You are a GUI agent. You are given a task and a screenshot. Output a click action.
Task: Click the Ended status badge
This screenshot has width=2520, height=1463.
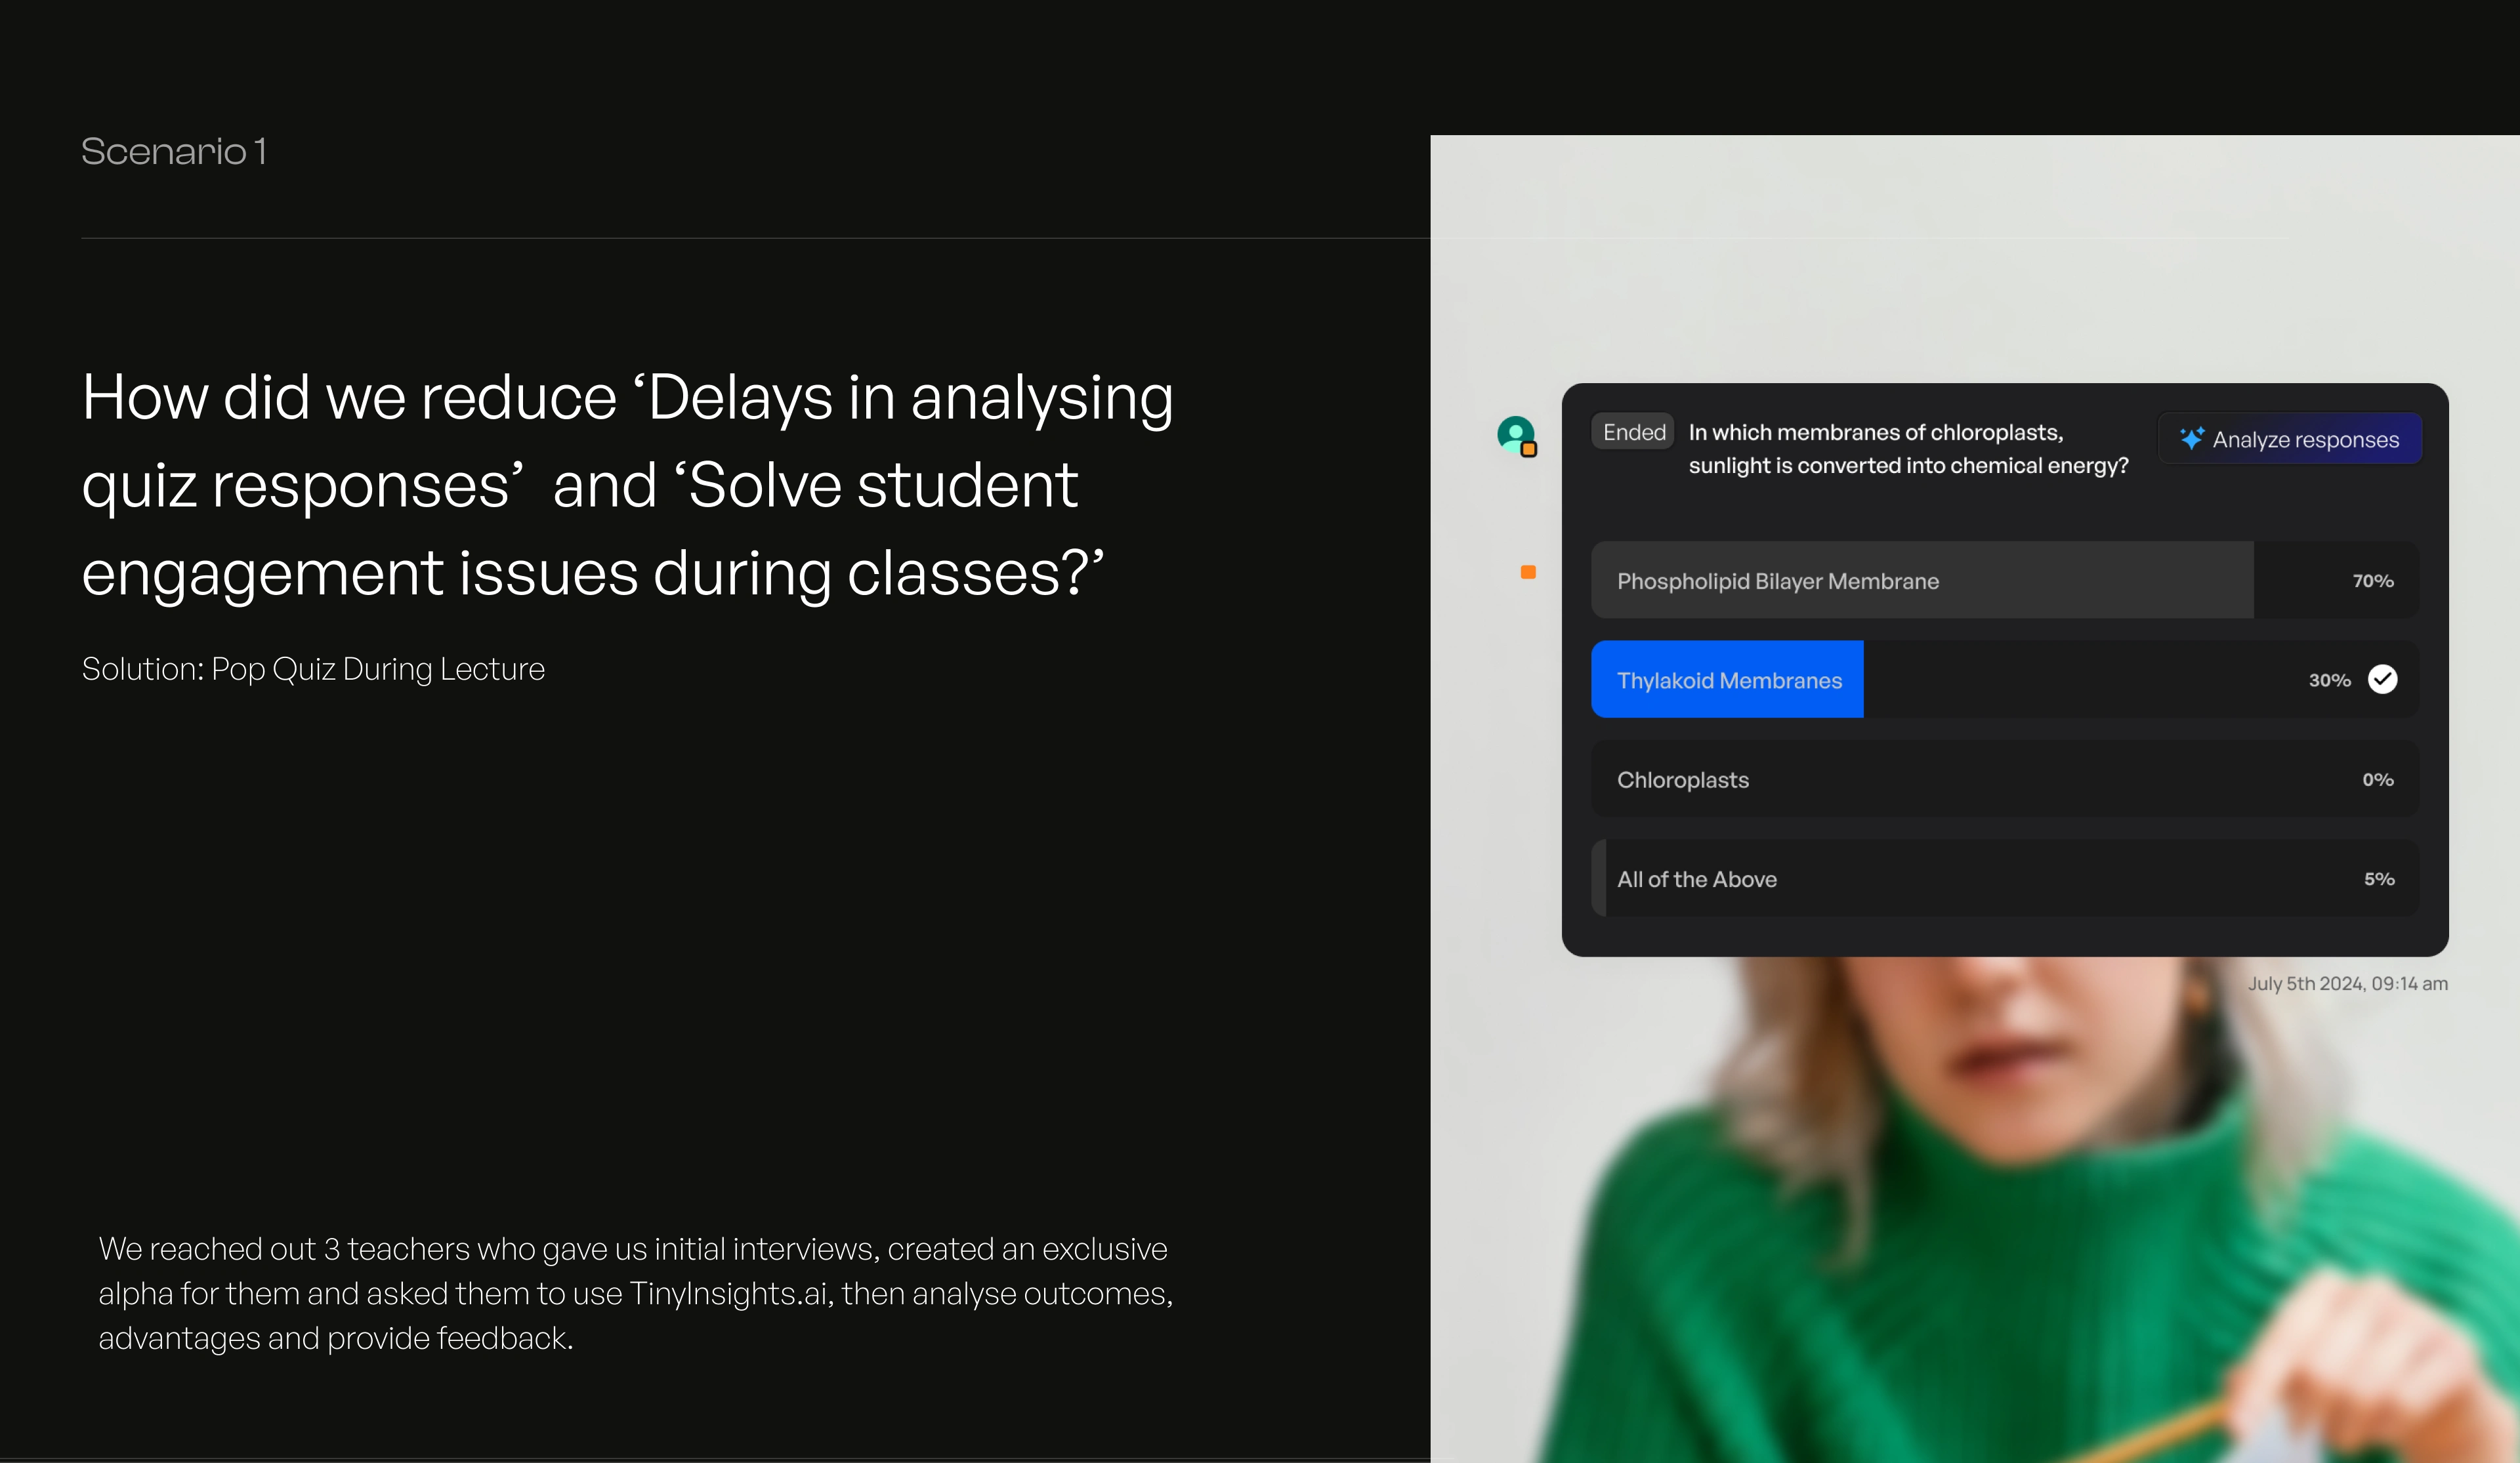pyautogui.click(x=1633, y=432)
